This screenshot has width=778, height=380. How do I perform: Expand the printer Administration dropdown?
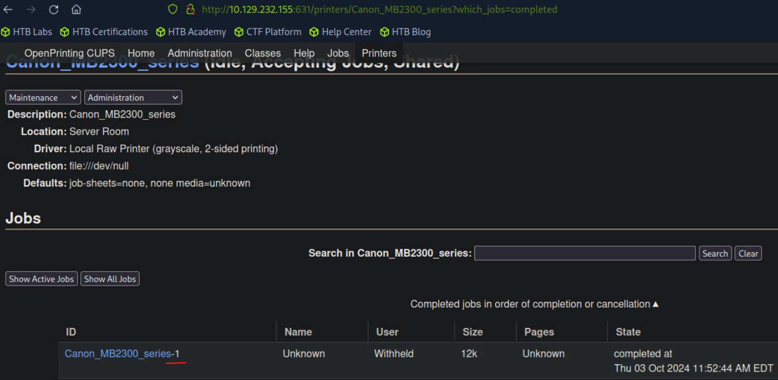point(133,97)
